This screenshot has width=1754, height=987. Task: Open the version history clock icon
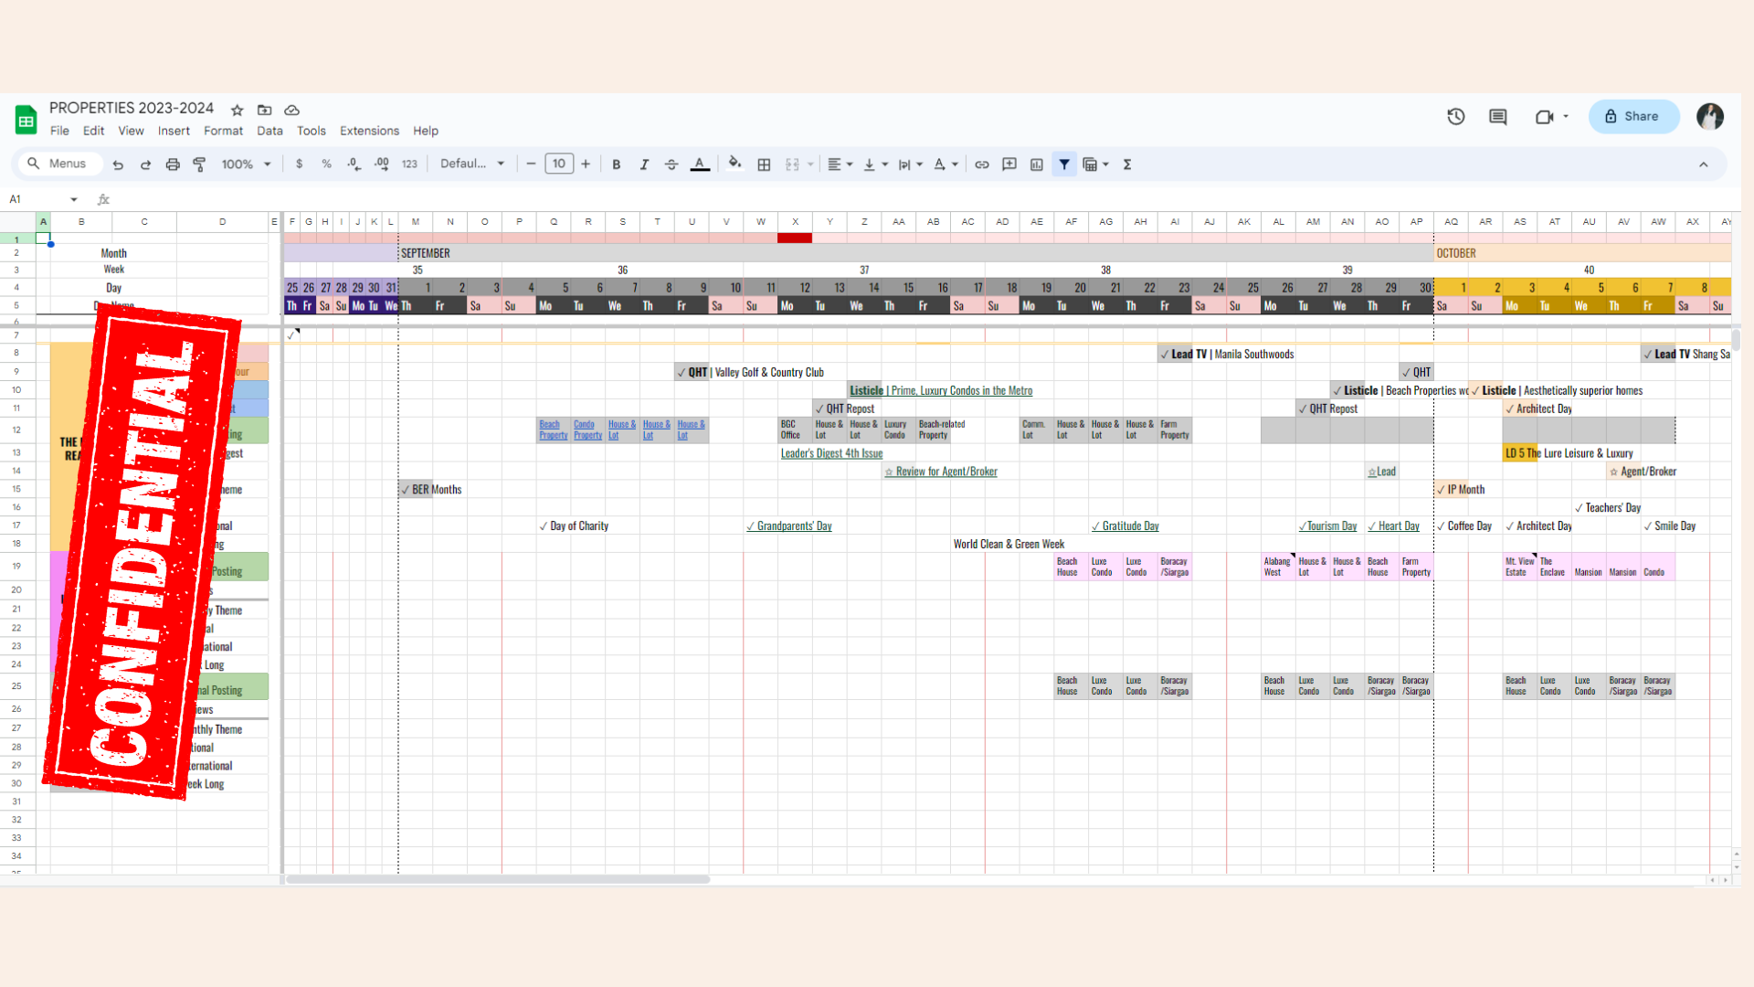(x=1456, y=116)
